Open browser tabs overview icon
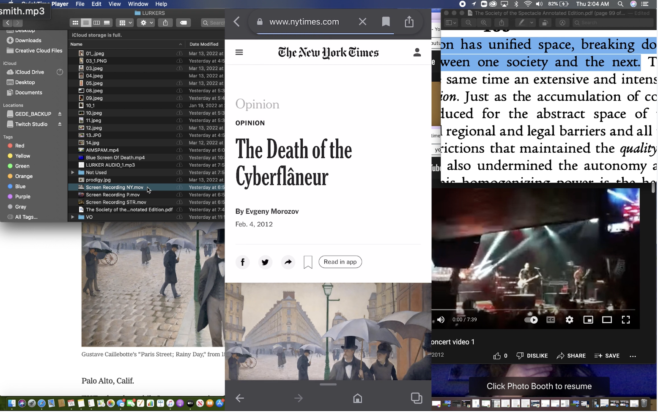Screen dimensions: 658x413 tap(416, 399)
